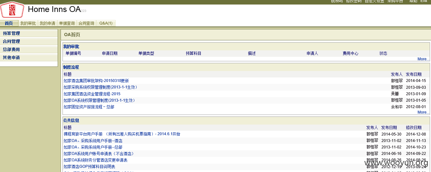Image resolution: width=431 pixels, height=172 pixels.
Task: Click the modified date 2014-10-23
Action: [416, 147]
